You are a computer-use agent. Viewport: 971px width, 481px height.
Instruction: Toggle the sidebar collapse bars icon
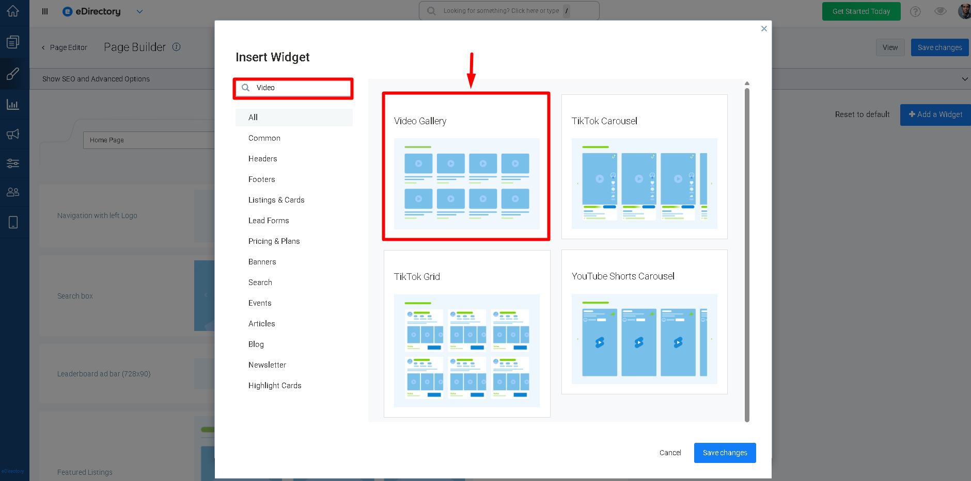pyautogui.click(x=45, y=11)
